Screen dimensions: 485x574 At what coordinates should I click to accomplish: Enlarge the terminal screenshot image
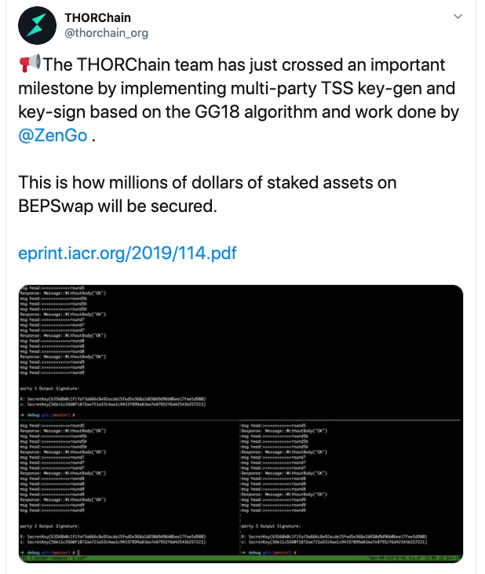[x=241, y=423]
